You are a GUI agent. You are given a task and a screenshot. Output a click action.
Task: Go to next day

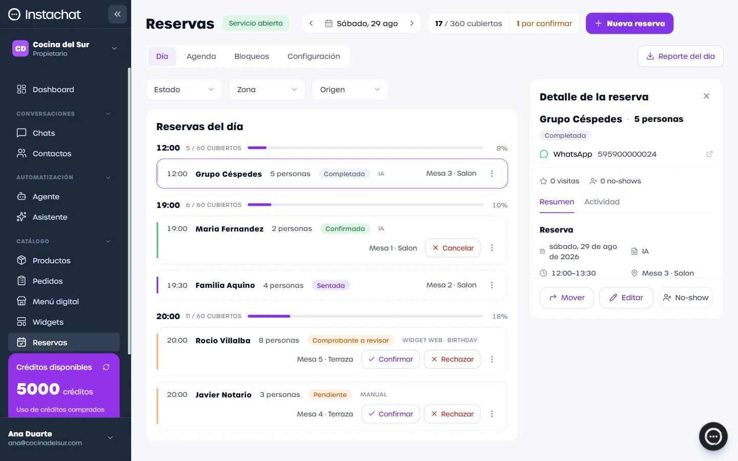coord(412,24)
